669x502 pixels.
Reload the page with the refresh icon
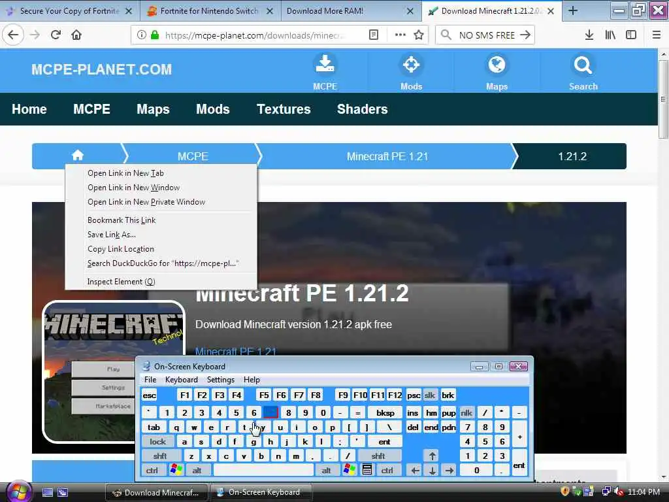[x=56, y=35]
